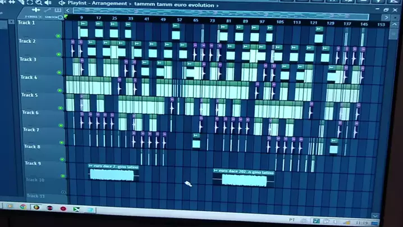The height and width of the screenshot is (227, 403).
Task: Click the volume speaker icon in system tray
Action: (x=336, y=221)
